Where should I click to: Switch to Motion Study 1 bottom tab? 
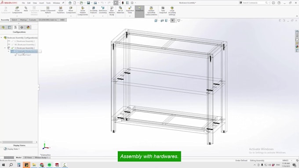tap(41, 157)
